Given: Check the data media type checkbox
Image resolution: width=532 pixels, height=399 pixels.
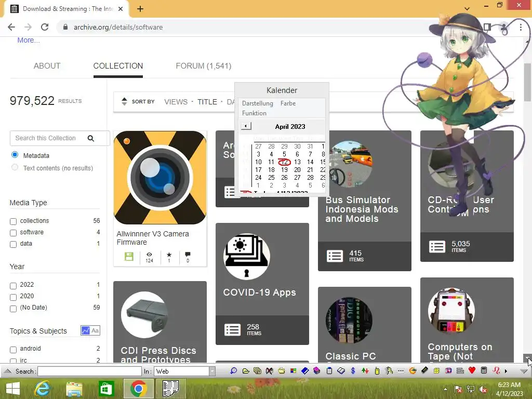Looking at the screenshot, I should point(13,244).
